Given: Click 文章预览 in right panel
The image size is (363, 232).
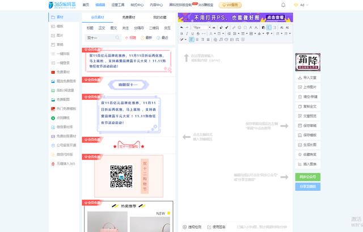Looking at the screenshot, I should (307, 116).
